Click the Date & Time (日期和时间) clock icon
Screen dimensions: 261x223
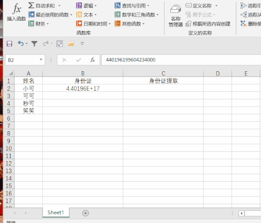(79, 23)
